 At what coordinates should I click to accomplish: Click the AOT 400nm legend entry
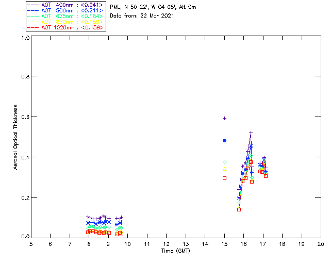[x=65, y=5]
